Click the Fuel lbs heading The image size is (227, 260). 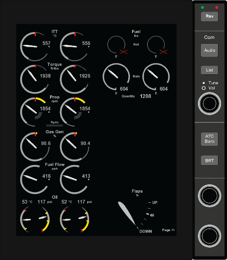[136, 33]
